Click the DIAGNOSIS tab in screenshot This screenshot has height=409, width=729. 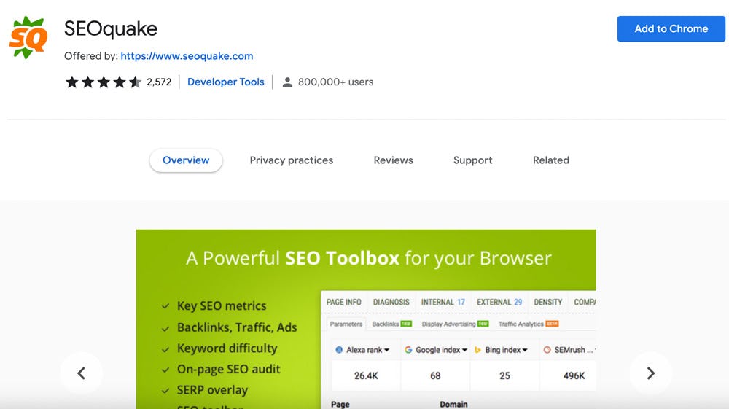click(x=391, y=302)
